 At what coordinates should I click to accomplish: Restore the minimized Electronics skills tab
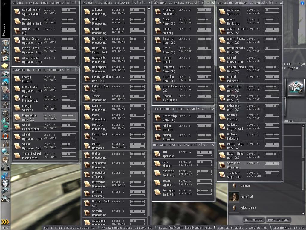click(288, 228)
